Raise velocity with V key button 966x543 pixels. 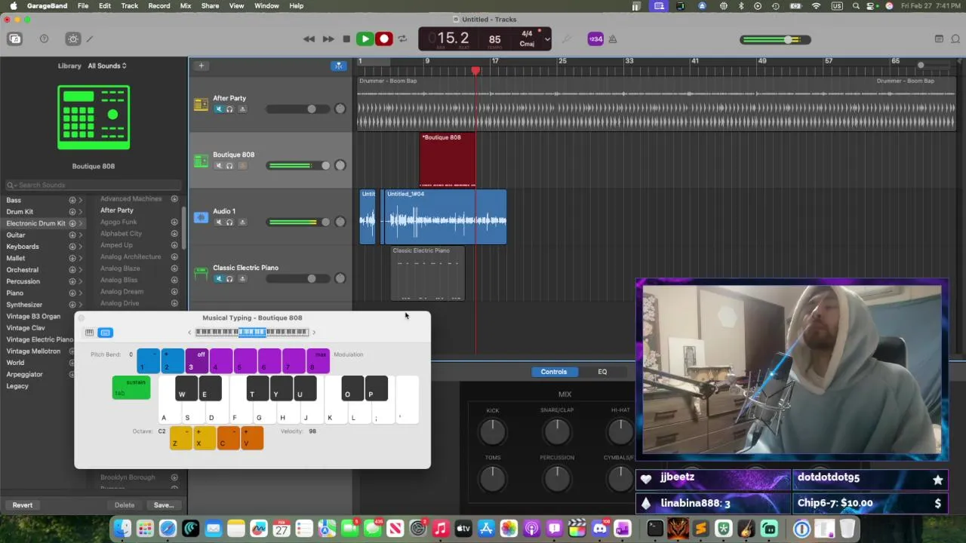(x=252, y=438)
